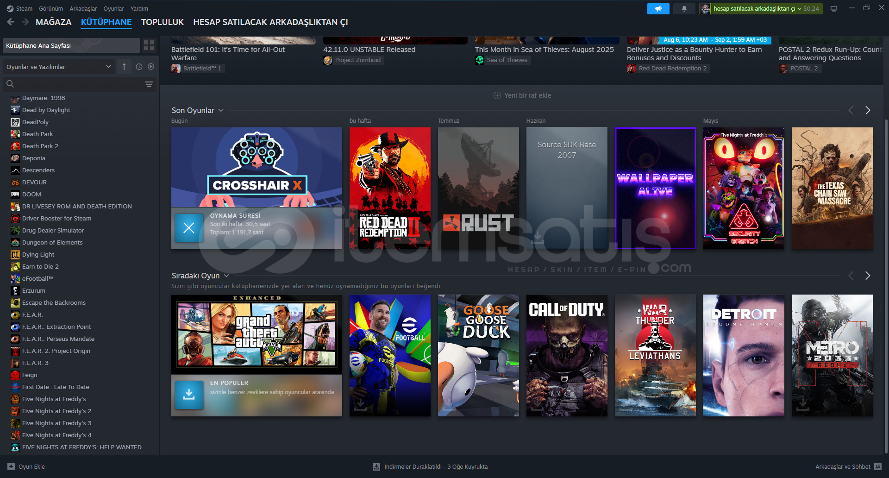
Task: Expand the Sıradaki Oyun shelf dropdown
Action: [x=226, y=276]
